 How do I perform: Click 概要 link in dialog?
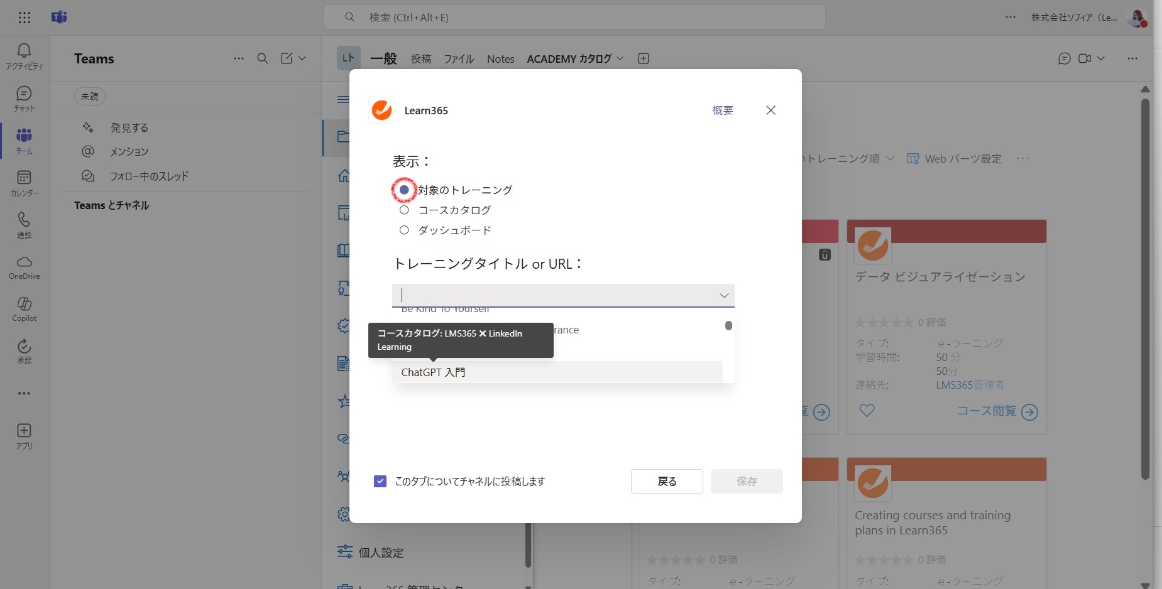pos(723,111)
